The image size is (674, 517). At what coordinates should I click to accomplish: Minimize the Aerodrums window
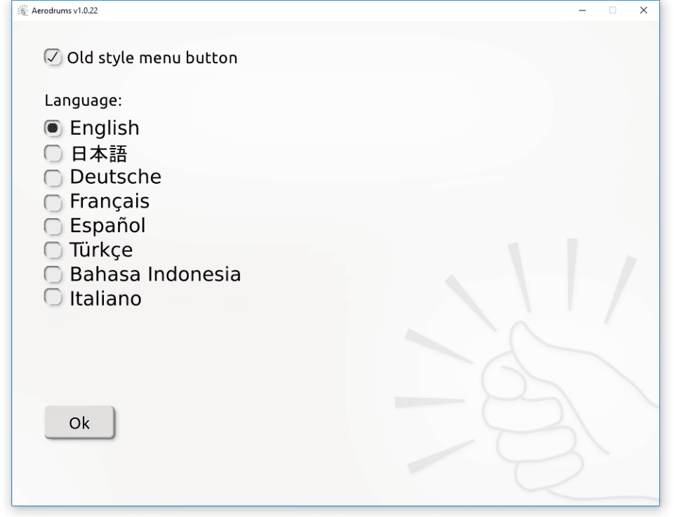coord(583,11)
